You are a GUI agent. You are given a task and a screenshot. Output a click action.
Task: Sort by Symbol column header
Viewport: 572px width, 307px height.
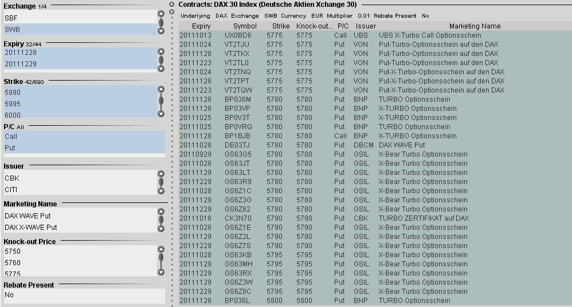(245, 26)
